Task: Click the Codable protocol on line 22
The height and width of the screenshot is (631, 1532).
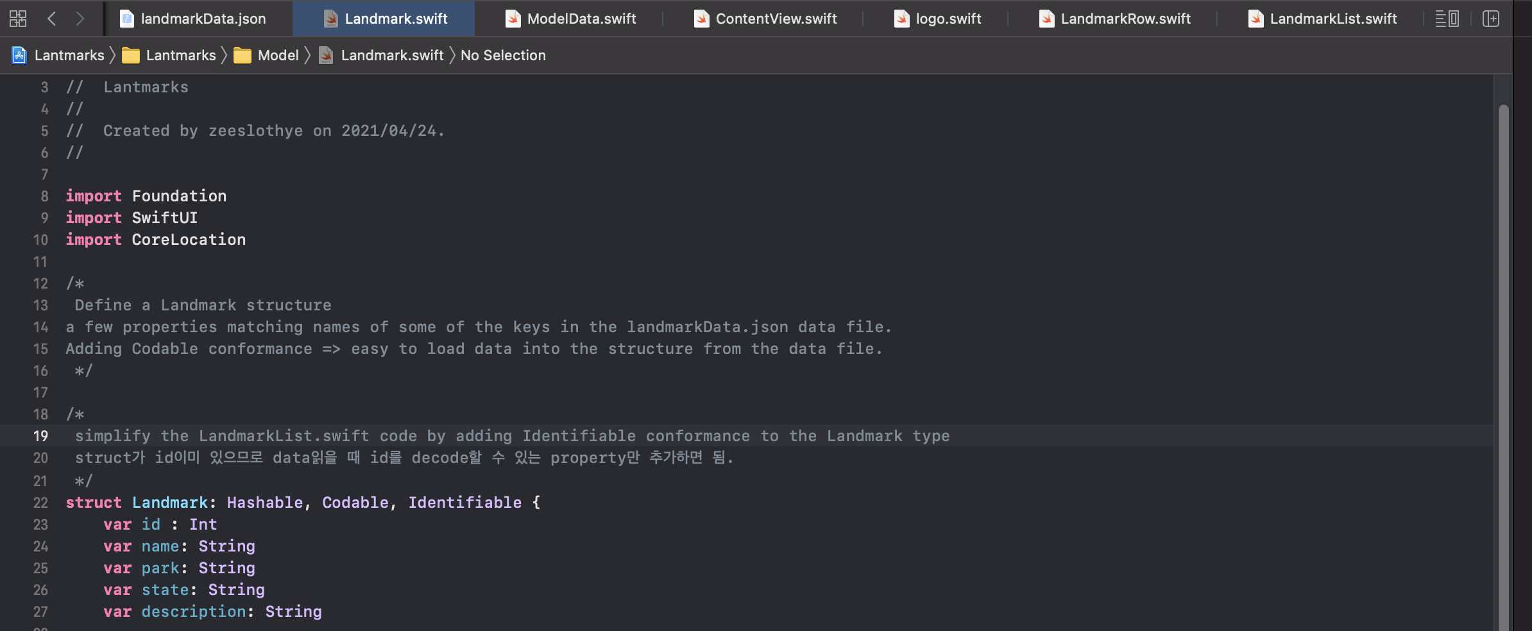Action: pyautogui.click(x=355, y=503)
